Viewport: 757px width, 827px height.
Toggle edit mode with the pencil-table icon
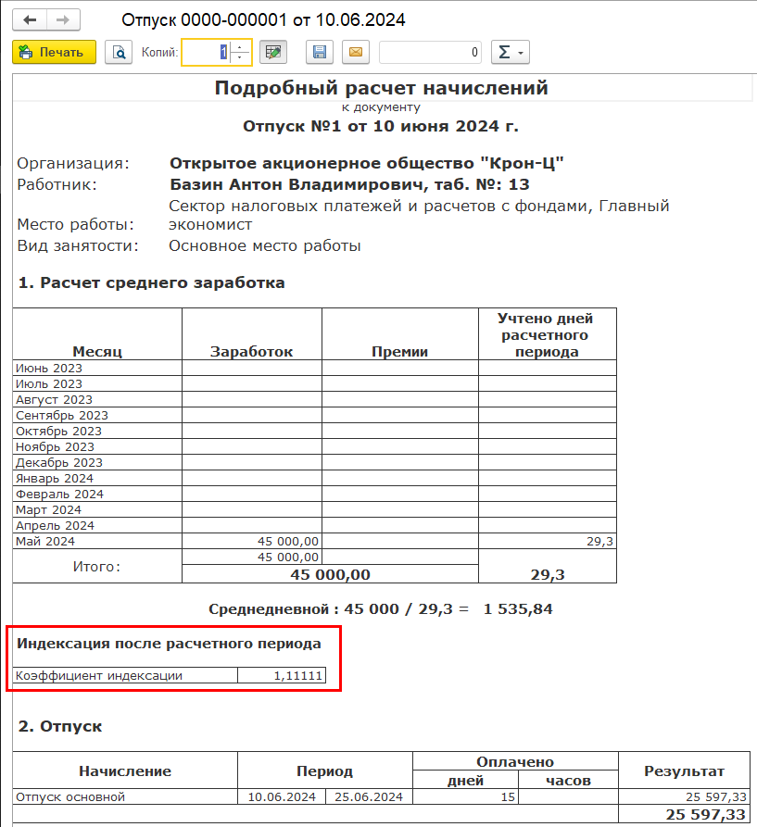(x=273, y=52)
